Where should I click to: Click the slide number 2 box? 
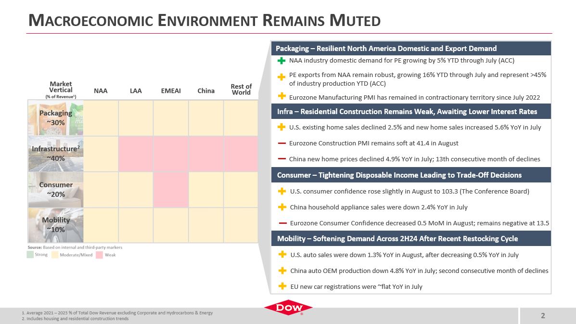pos(543,316)
